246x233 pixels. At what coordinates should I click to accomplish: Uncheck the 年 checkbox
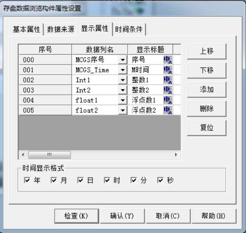(x=27, y=180)
